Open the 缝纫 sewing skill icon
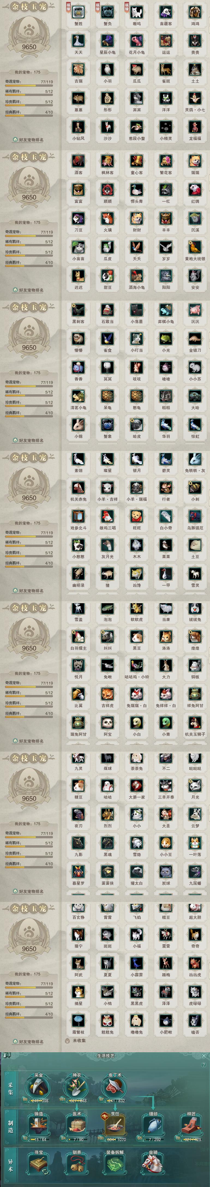 coord(153,1126)
